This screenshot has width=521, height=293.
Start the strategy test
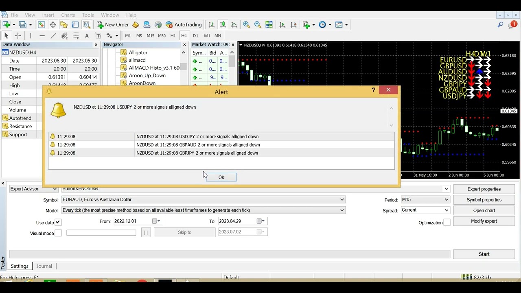(x=484, y=254)
